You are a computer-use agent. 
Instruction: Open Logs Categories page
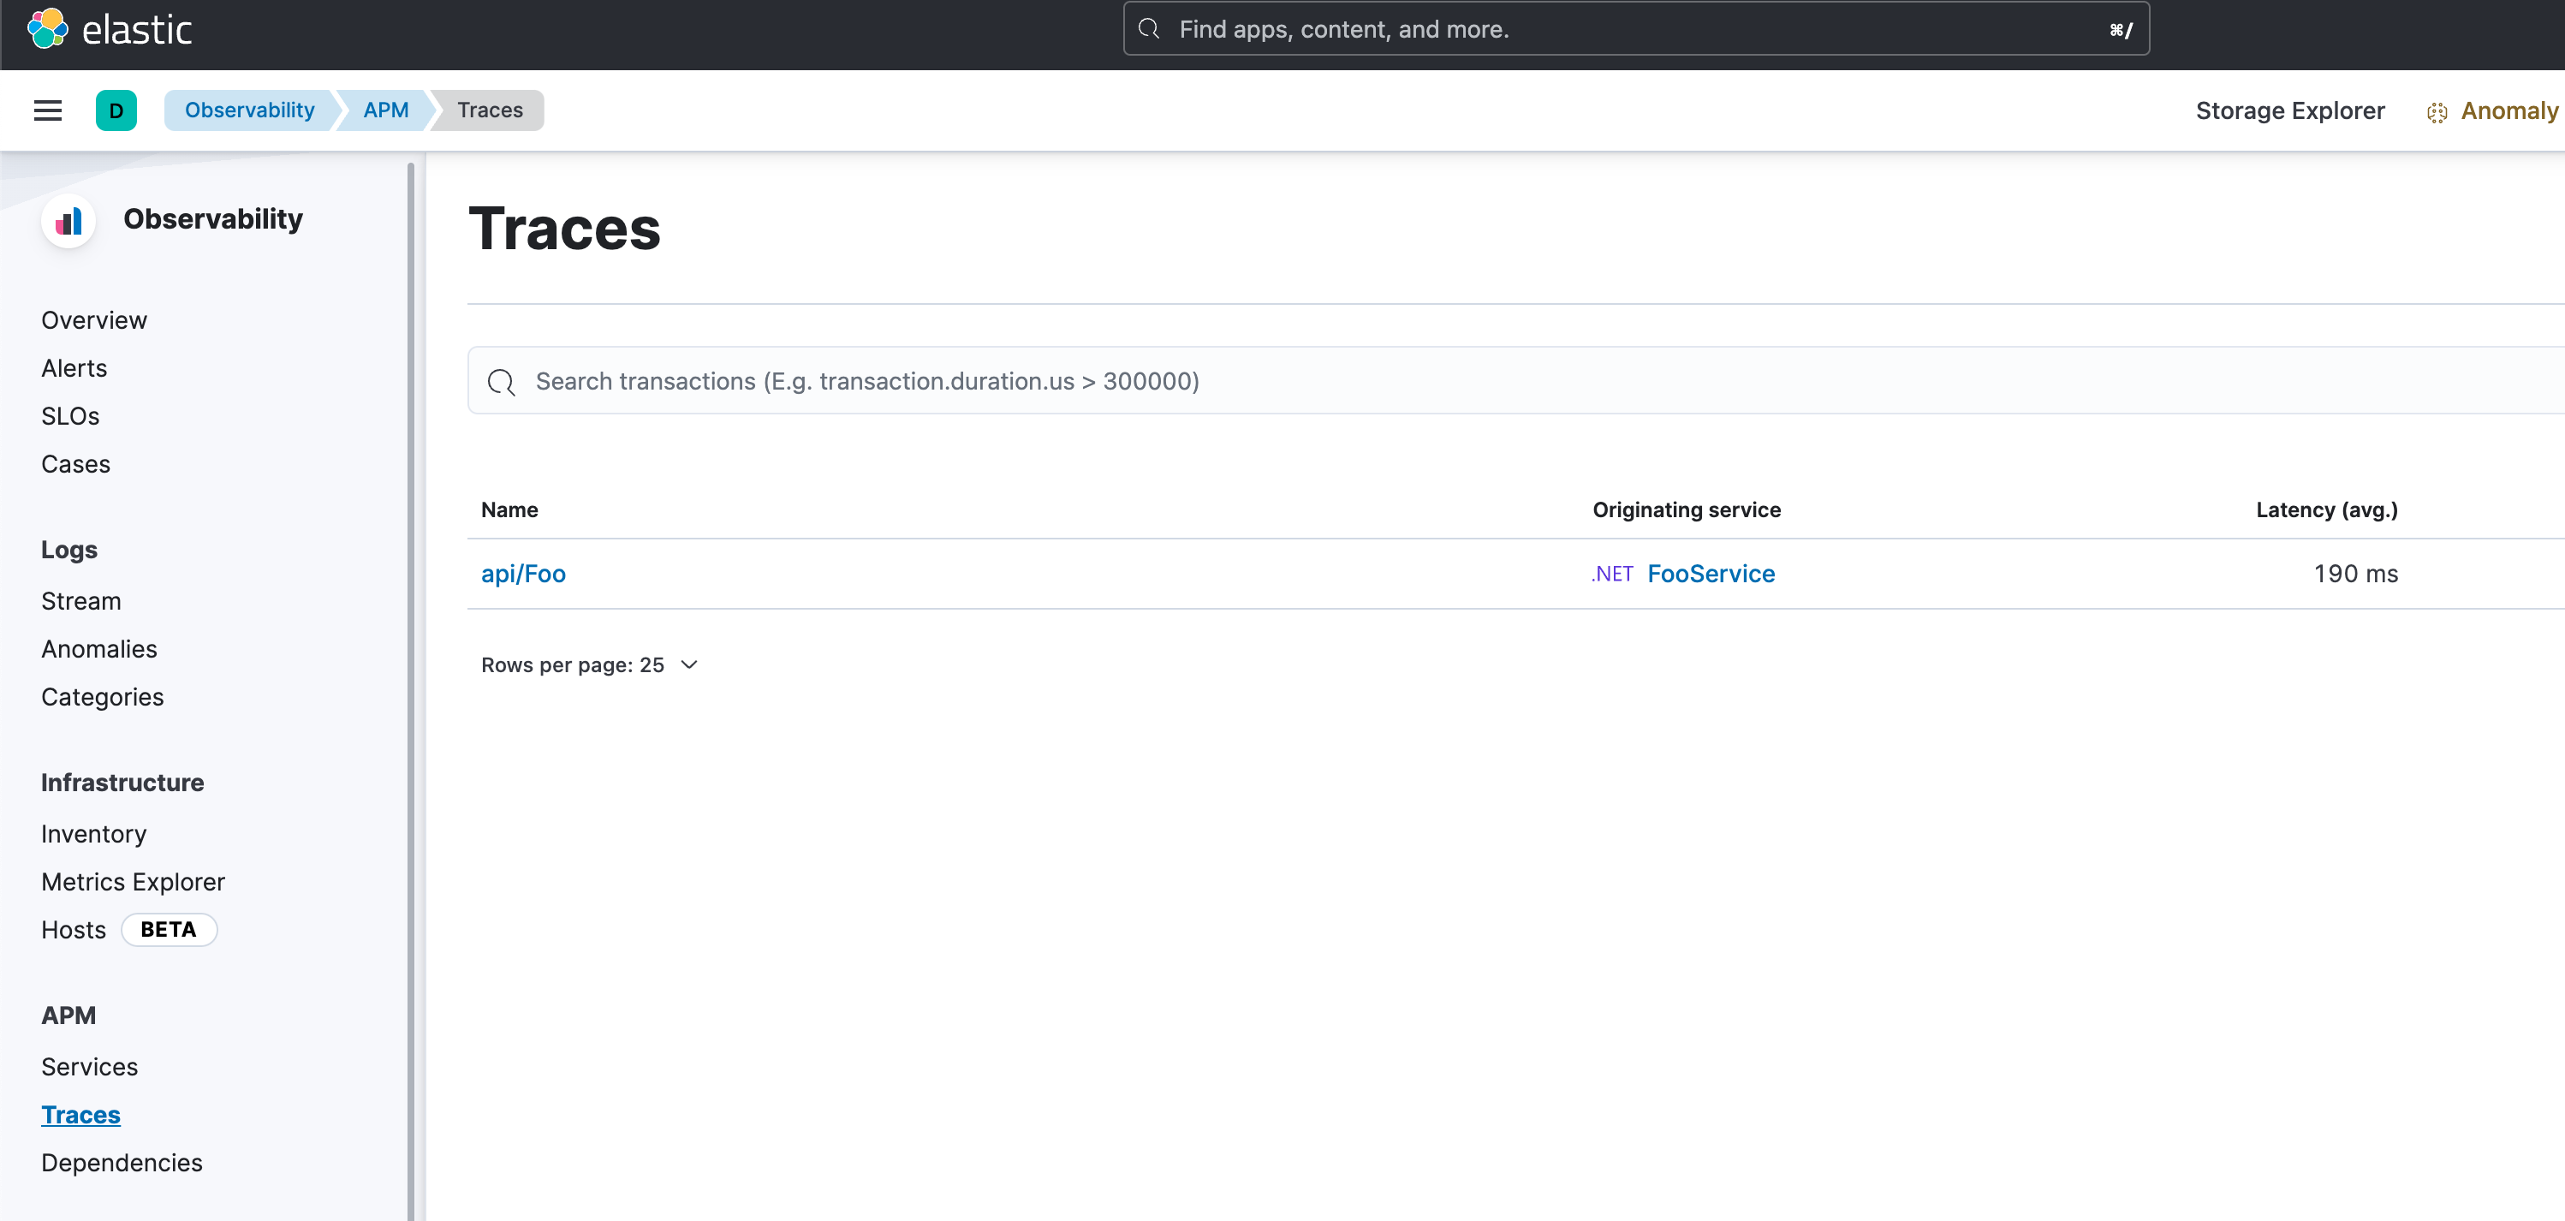coord(102,697)
